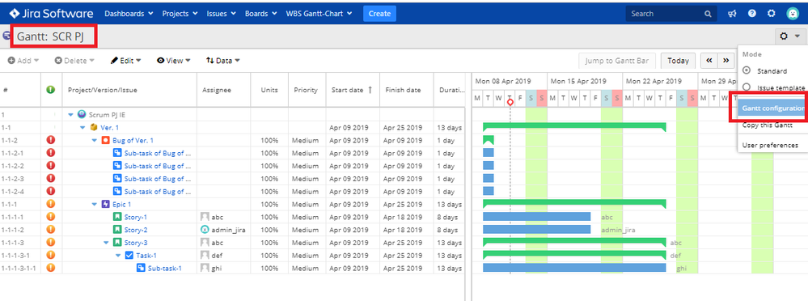This screenshot has height=301, width=808.
Task: Select the Issue template mode radio button
Action: click(747, 87)
